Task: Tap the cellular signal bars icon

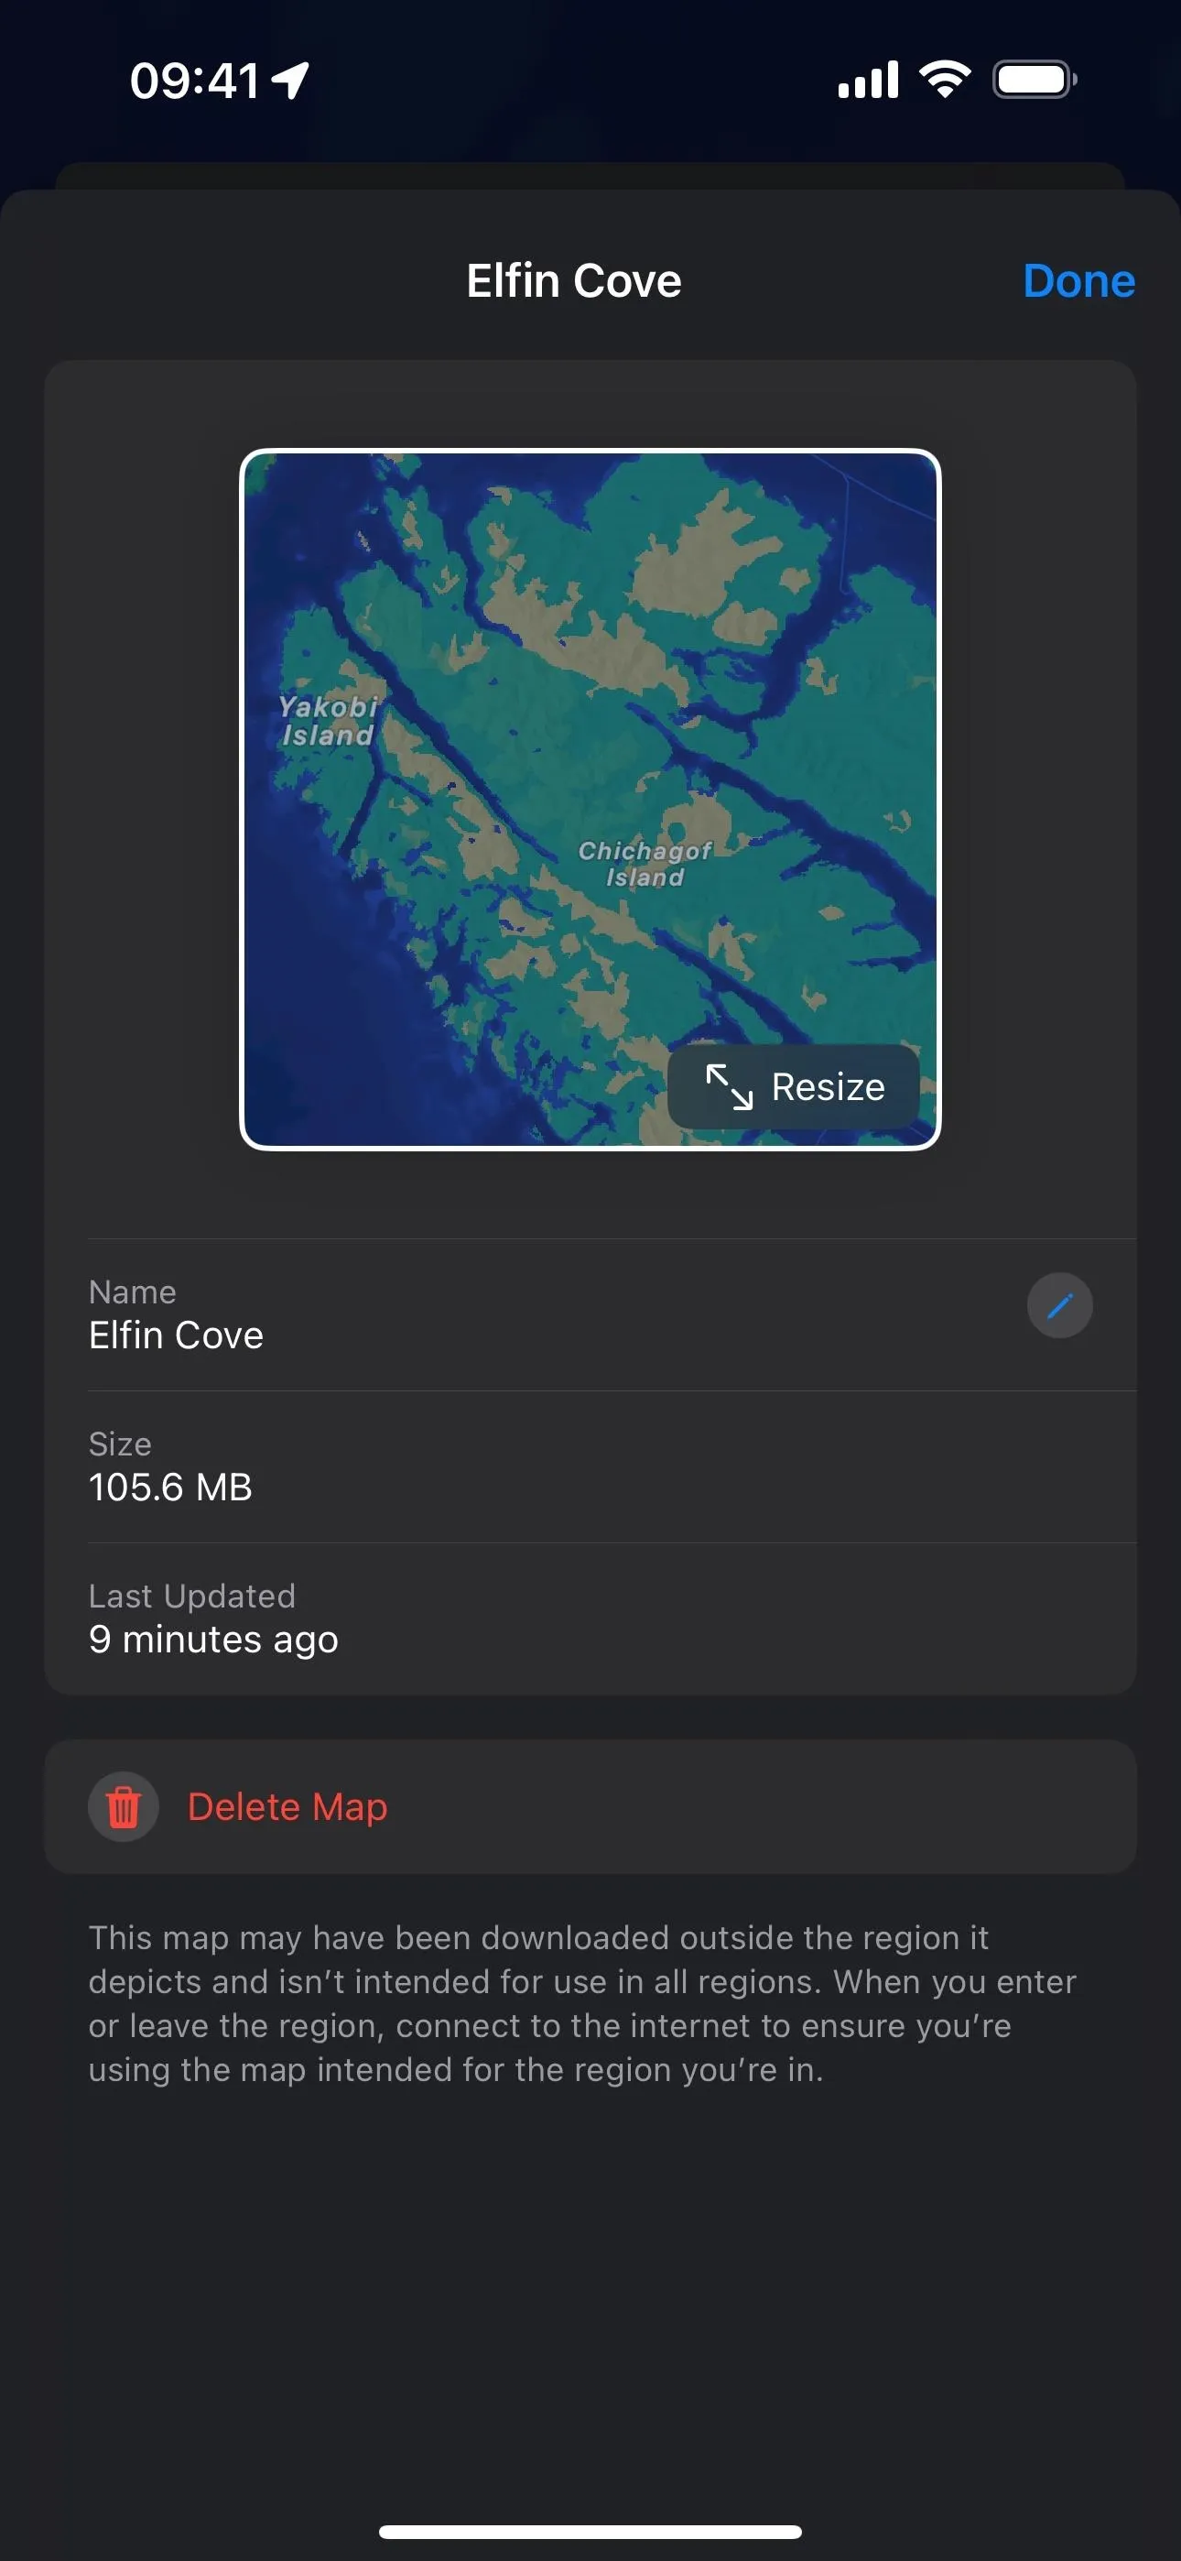Action: pos(868,80)
